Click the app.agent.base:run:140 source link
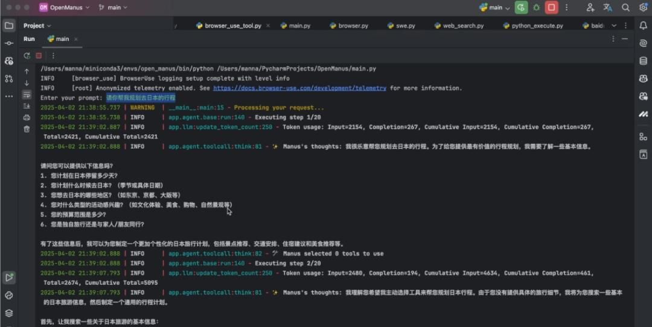The image size is (652, 327). (x=206, y=117)
